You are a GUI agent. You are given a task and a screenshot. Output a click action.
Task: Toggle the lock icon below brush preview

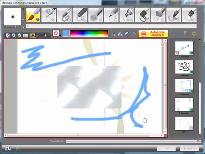[x=23, y=27]
